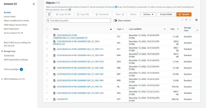Open the P001.NTF object link
This screenshot has width=206, height=108.
[x=80, y=74]
